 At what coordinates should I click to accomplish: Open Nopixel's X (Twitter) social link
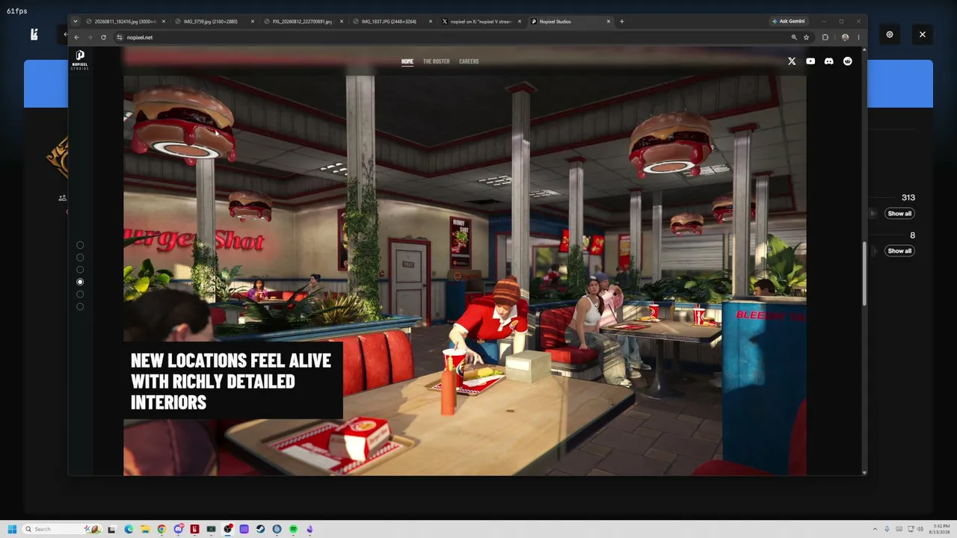pos(792,61)
